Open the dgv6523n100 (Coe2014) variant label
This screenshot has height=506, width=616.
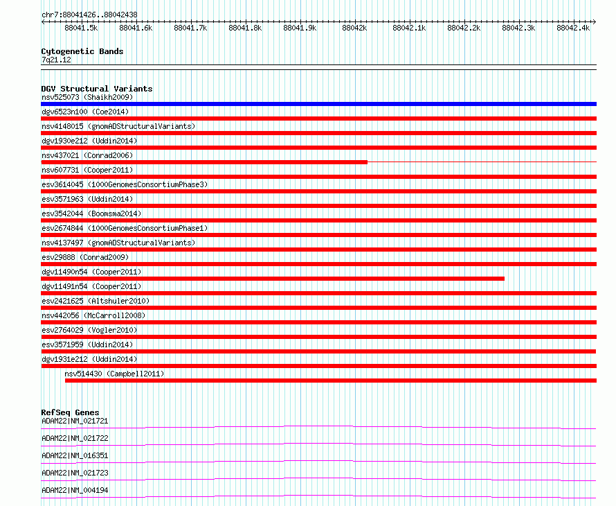click(x=85, y=112)
